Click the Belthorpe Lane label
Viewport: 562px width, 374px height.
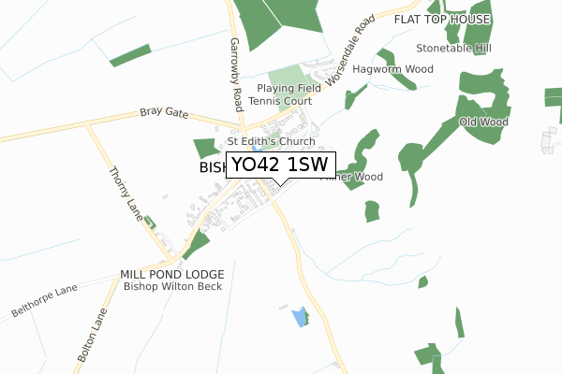44,301
